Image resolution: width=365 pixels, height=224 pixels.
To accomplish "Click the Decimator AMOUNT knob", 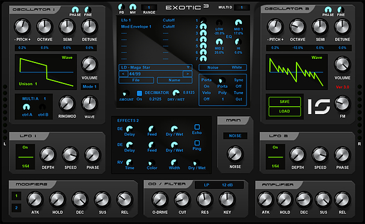I will tap(126, 94).
